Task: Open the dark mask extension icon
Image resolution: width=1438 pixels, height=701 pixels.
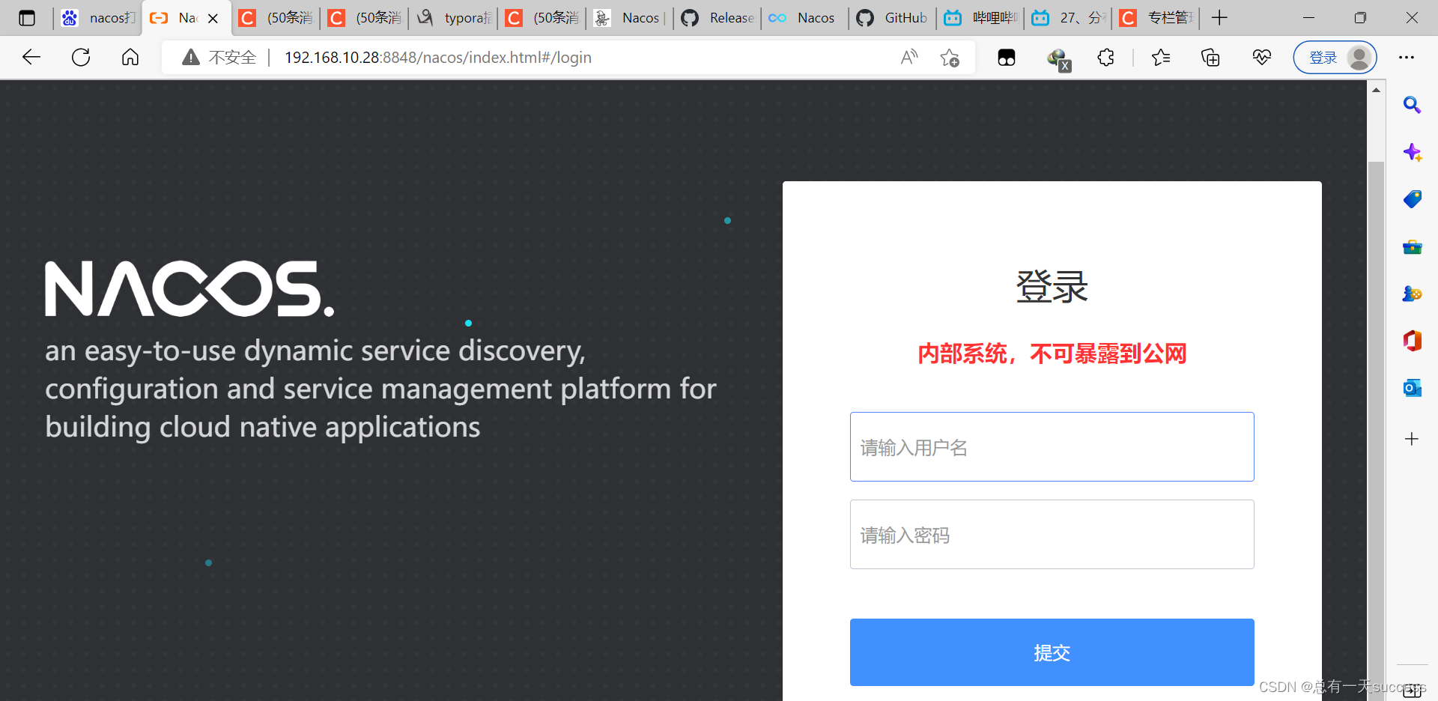Action: coord(1007,58)
